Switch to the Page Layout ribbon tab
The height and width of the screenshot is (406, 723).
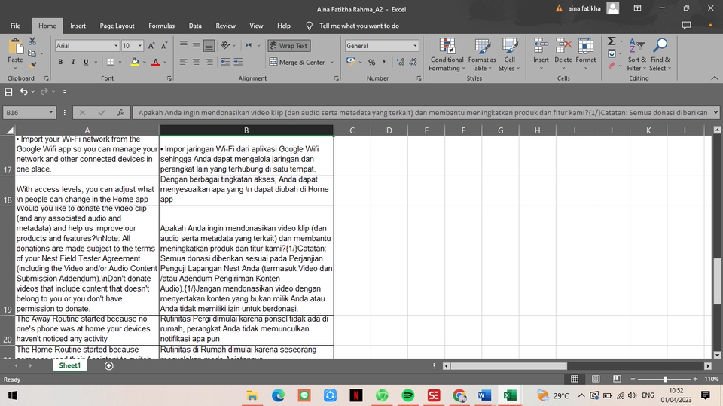(x=117, y=26)
